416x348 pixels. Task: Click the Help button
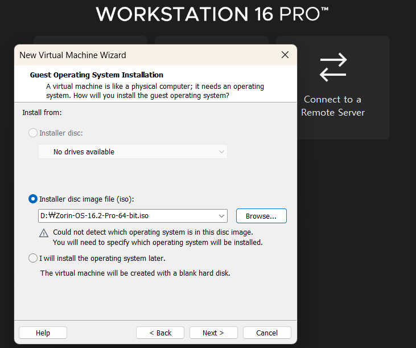43,333
